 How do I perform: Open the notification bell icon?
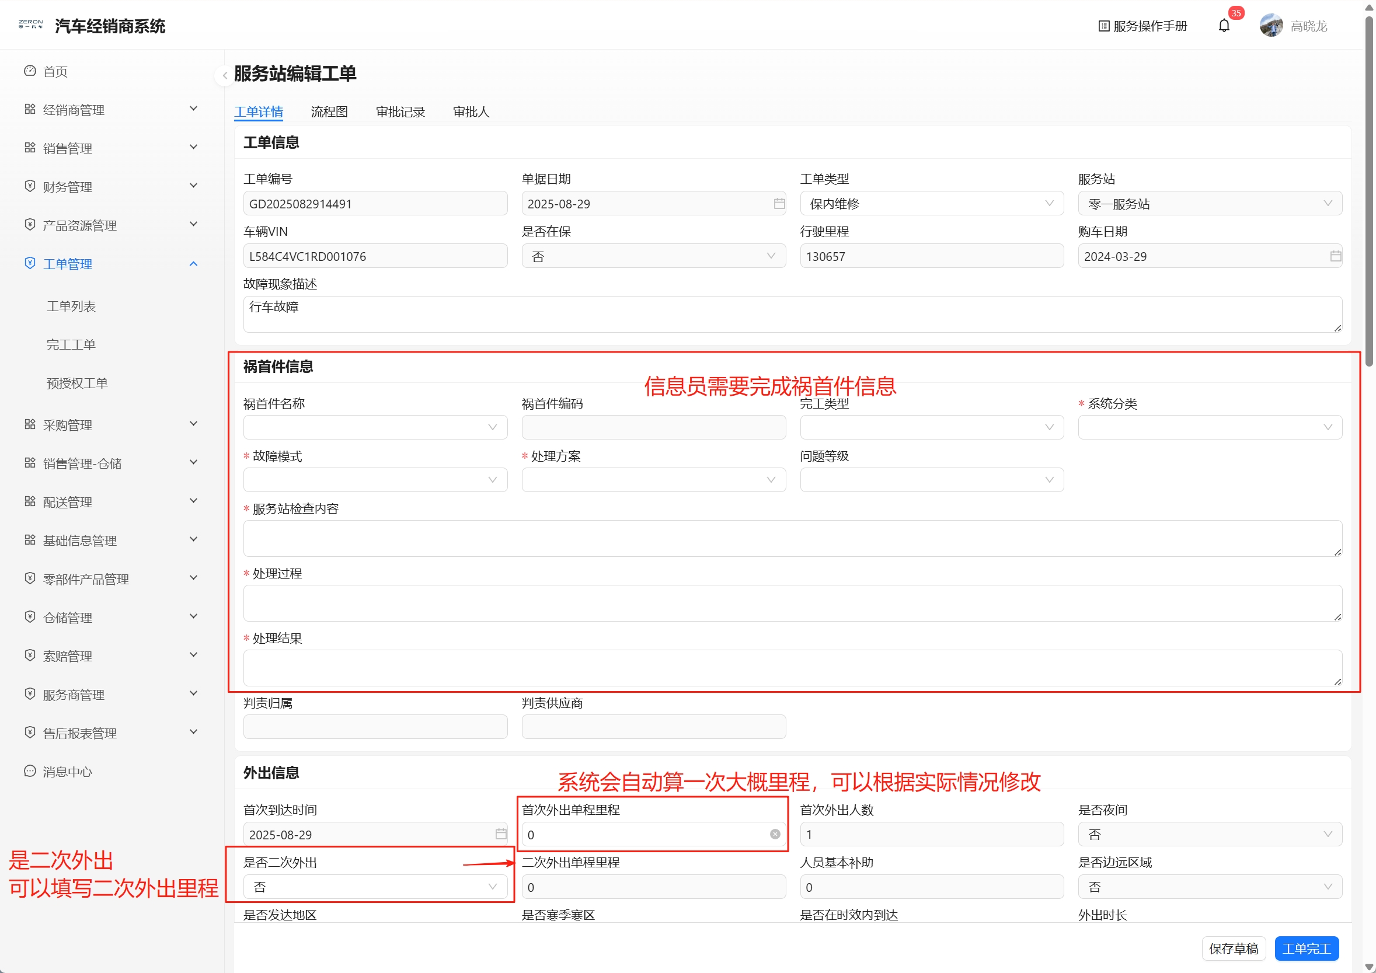click(1224, 26)
